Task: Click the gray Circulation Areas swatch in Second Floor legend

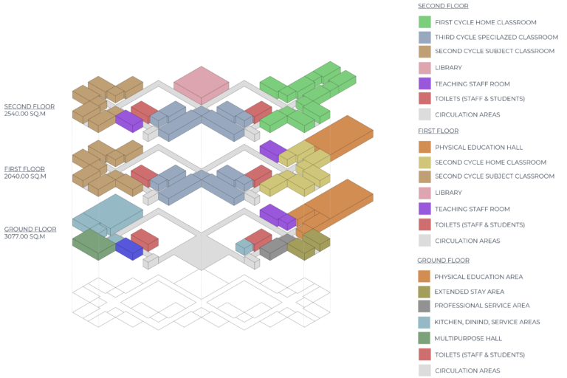Action: [x=425, y=114]
